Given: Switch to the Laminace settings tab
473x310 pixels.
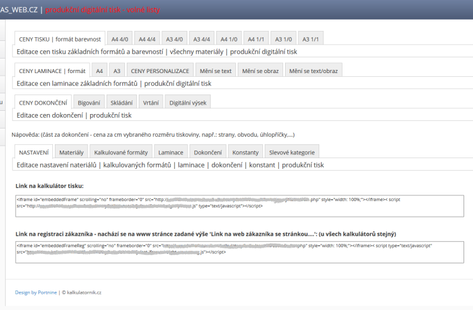Looking at the screenshot, I should tap(171, 152).
